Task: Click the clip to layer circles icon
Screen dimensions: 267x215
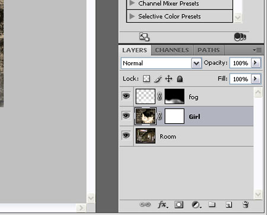Action: pos(240,37)
